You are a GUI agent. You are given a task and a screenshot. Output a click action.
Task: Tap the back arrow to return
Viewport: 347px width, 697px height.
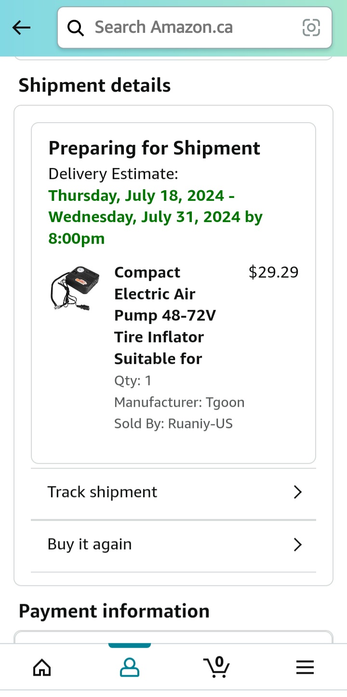(x=21, y=28)
